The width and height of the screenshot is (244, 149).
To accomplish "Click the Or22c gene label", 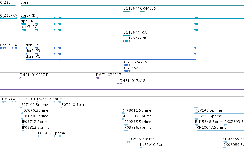I will pos(5,3).
